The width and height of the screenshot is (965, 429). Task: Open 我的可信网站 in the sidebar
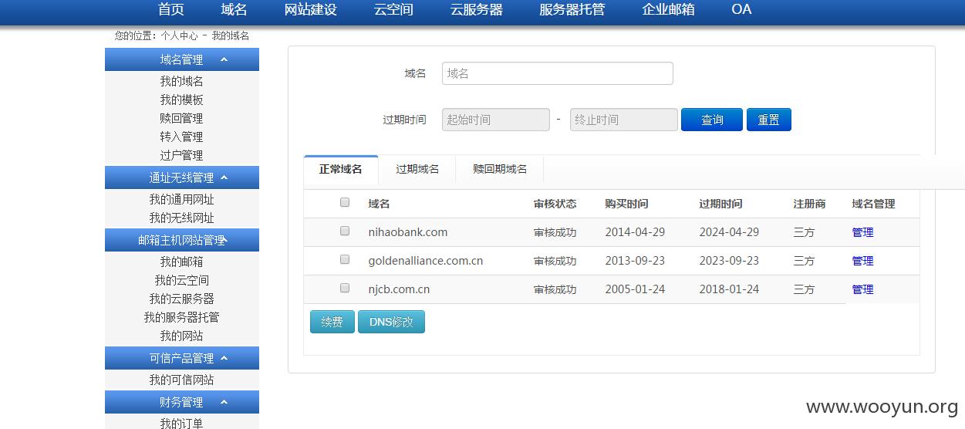coord(182,380)
